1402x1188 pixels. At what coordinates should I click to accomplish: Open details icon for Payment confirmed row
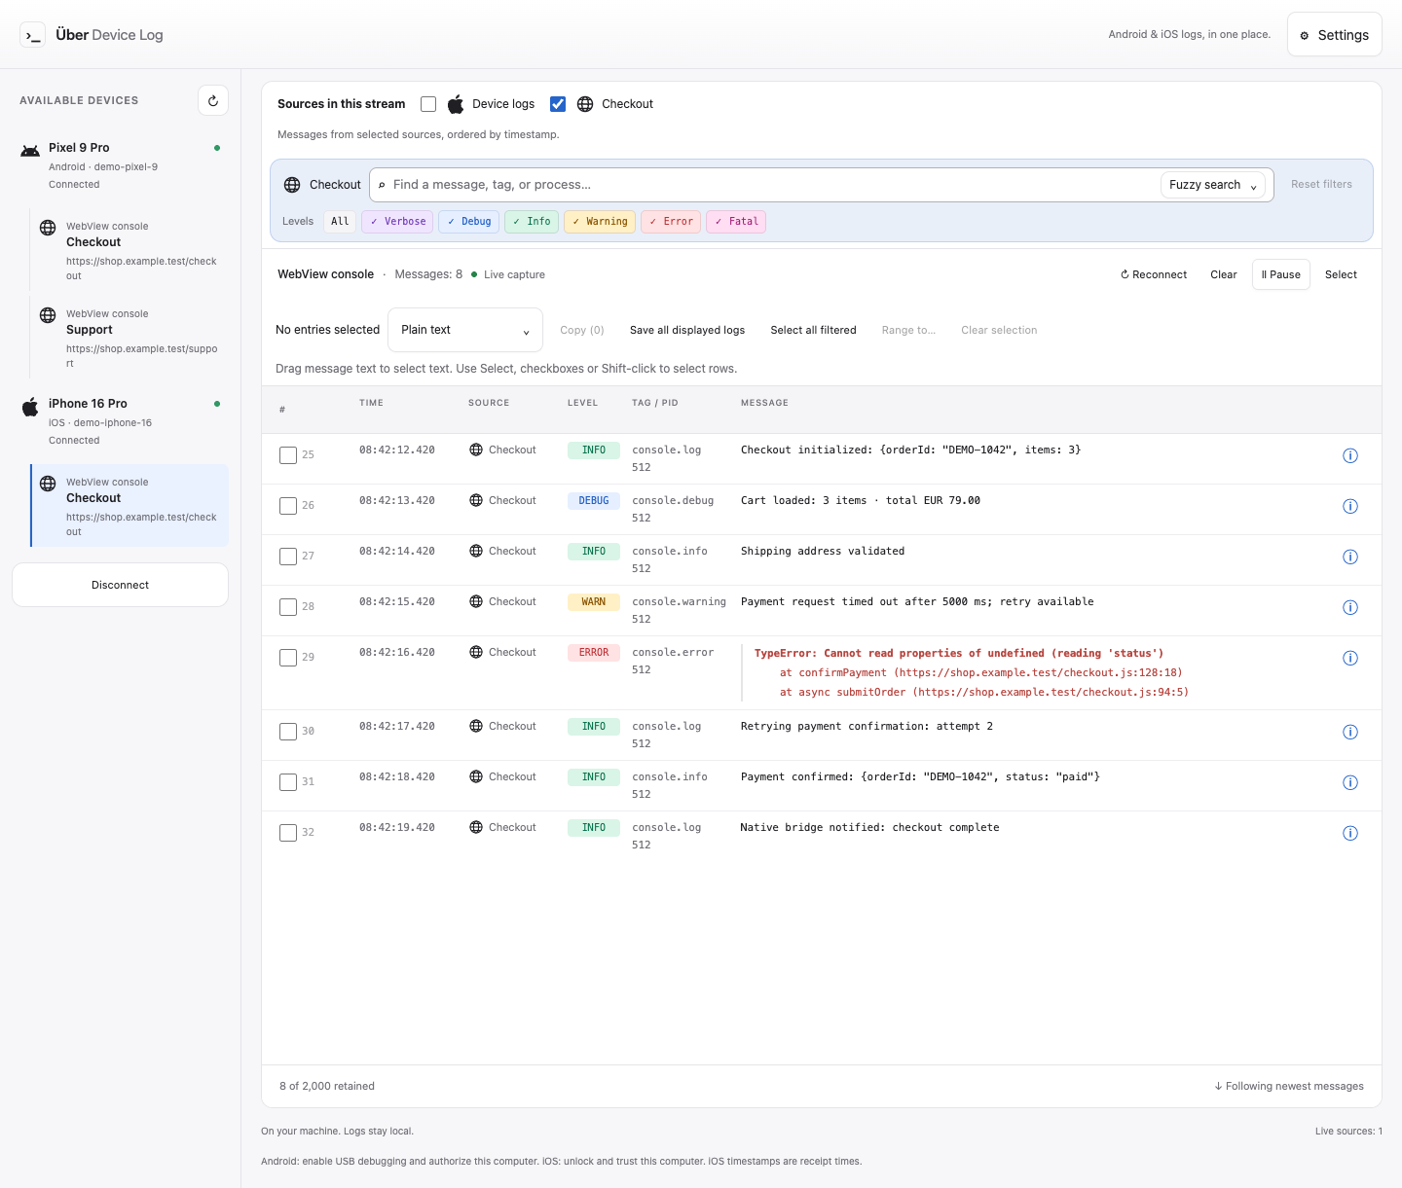click(x=1350, y=782)
